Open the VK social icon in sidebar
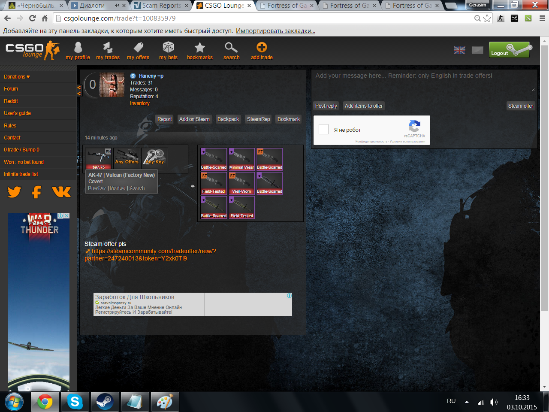The height and width of the screenshot is (412, 549). click(x=61, y=192)
